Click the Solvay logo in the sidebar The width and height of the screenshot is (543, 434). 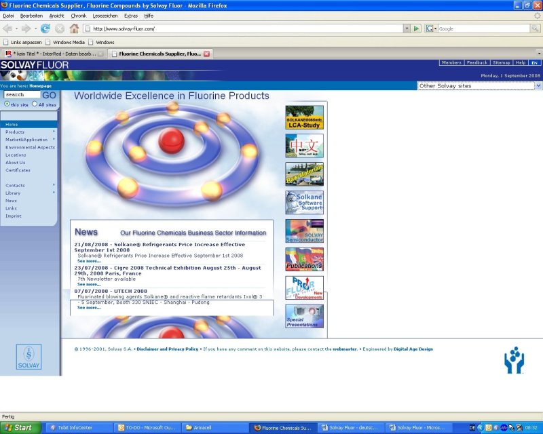point(29,357)
